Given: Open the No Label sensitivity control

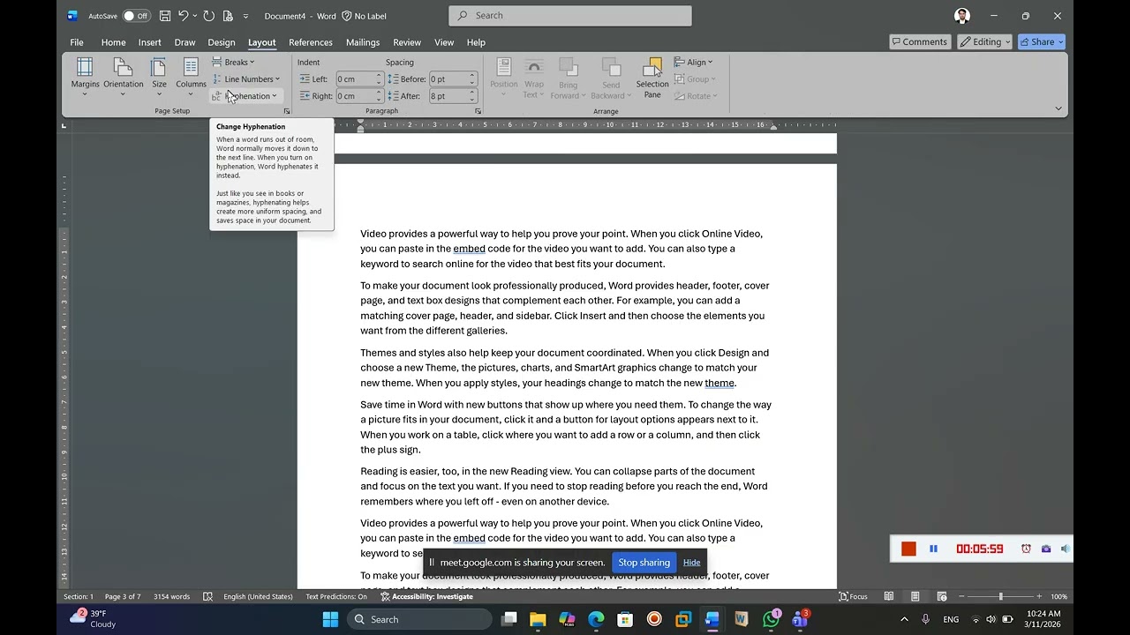Looking at the screenshot, I should pos(364,16).
